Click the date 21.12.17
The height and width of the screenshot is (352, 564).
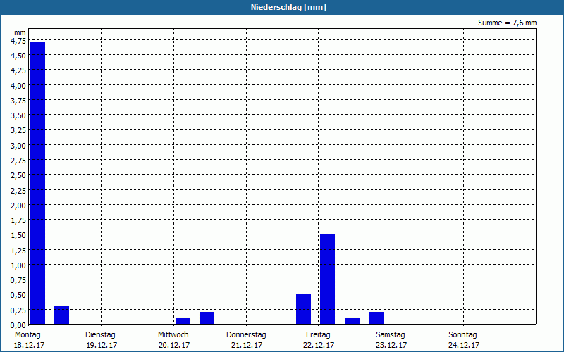click(247, 345)
